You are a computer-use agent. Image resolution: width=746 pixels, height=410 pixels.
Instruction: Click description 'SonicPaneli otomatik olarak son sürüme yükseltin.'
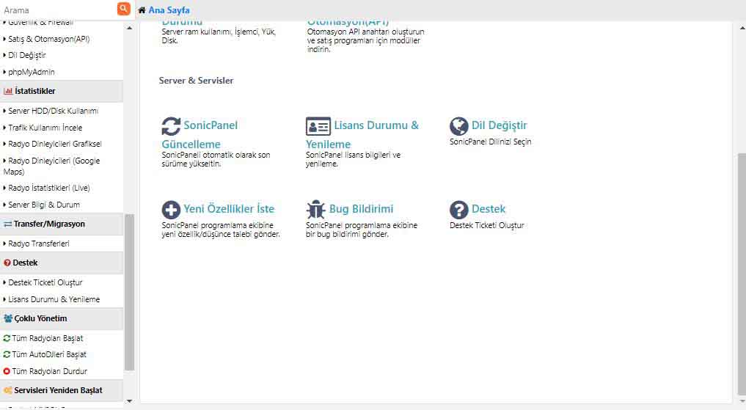tap(216, 159)
